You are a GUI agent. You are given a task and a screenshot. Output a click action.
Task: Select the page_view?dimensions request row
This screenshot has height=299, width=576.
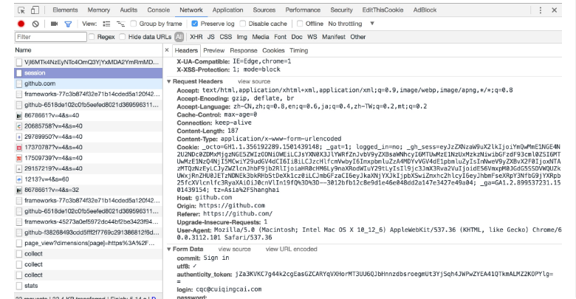(88, 243)
